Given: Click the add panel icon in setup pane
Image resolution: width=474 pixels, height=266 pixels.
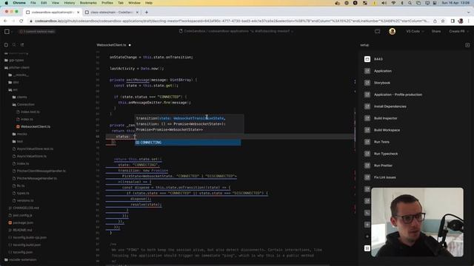Looking at the screenshot, I should 467,45.
